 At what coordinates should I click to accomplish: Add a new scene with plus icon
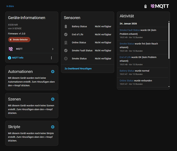[53, 99]
